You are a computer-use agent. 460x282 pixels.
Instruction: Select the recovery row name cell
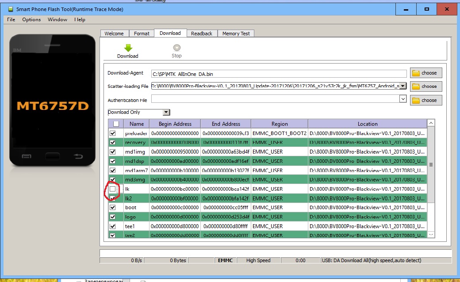pyautogui.click(x=135, y=142)
